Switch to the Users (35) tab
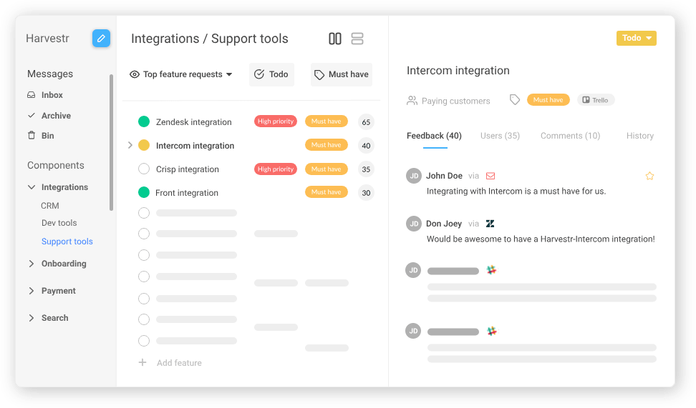Image resolution: width=696 pixels, height=408 pixels. [500, 136]
